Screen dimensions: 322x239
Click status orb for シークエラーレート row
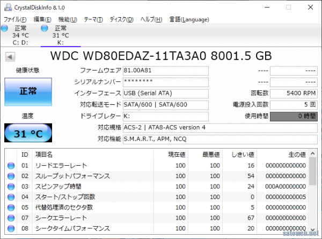(10, 218)
